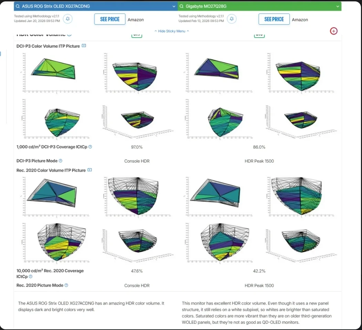The image size is (362, 330).
Task: Open Rec. 2020 Color Volume ITP Picture compare icon
Action: tap(90, 170)
